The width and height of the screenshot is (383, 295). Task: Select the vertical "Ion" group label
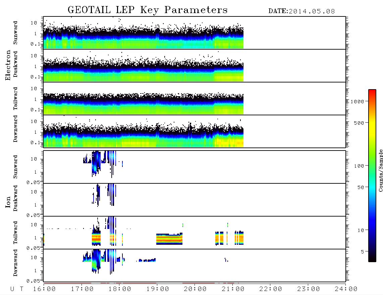coord(8,202)
